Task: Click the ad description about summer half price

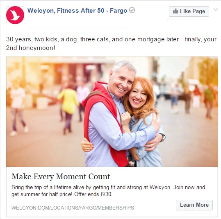Action: point(108,191)
